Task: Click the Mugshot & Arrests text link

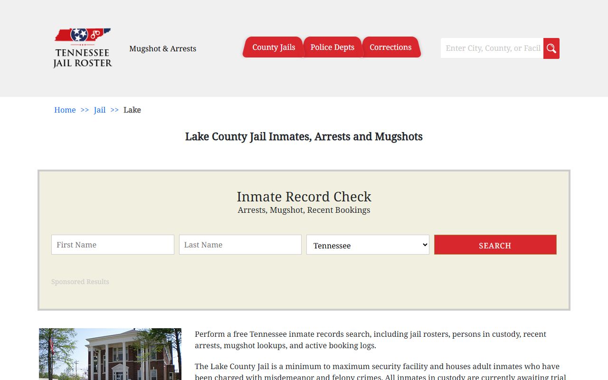Action: pyautogui.click(x=162, y=48)
